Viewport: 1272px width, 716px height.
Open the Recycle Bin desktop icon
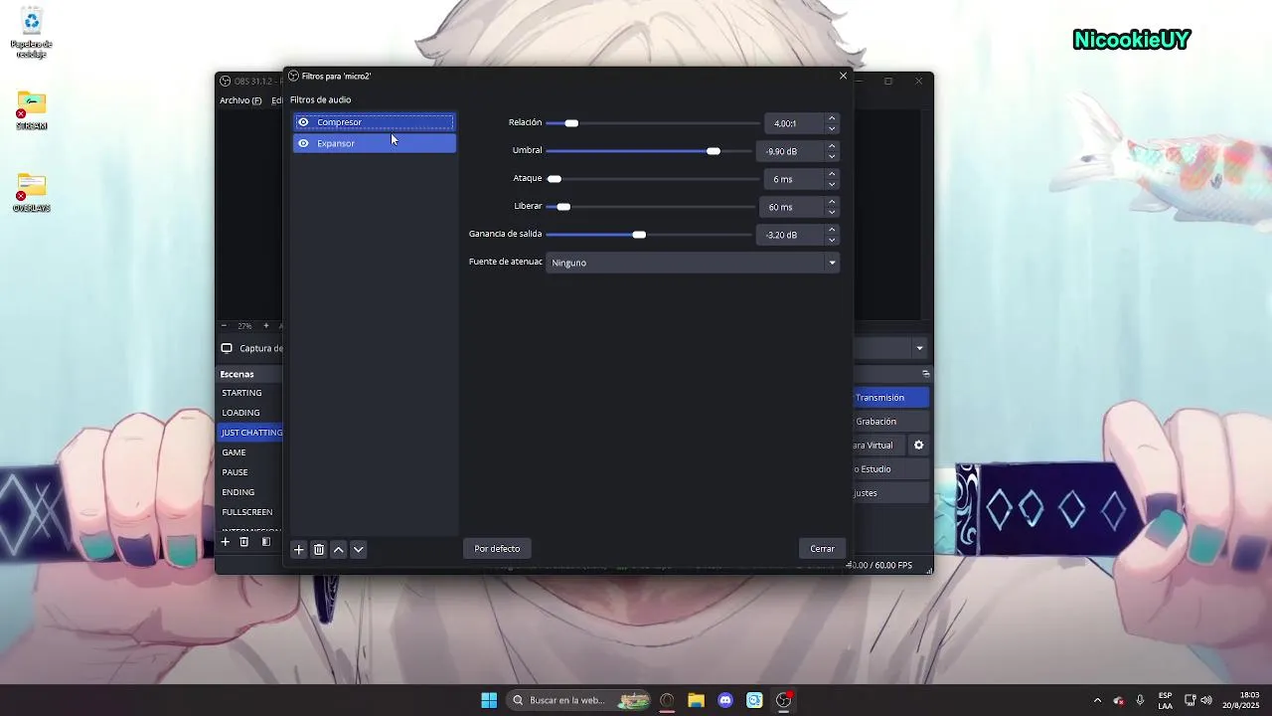31,34
